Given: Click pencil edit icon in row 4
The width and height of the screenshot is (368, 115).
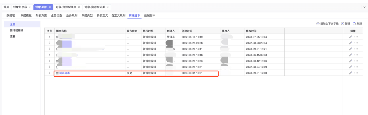Looking at the screenshot, I should click(x=350, y=55).
